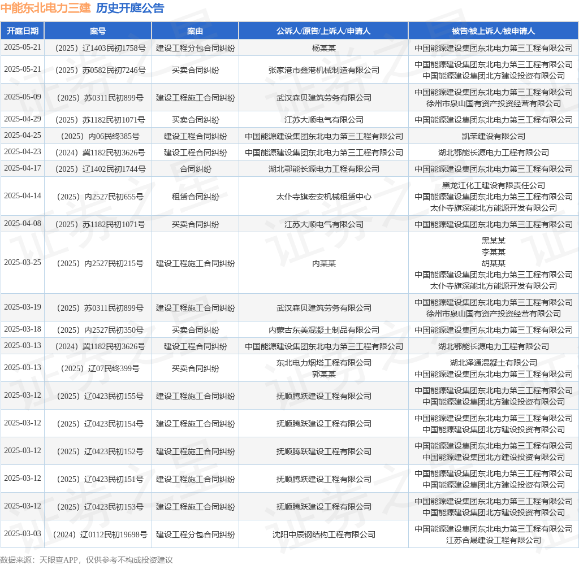The height and width of the screenshot is (565, 579).
Task: Click the title 中能东北电力三建
Action: 45,8
